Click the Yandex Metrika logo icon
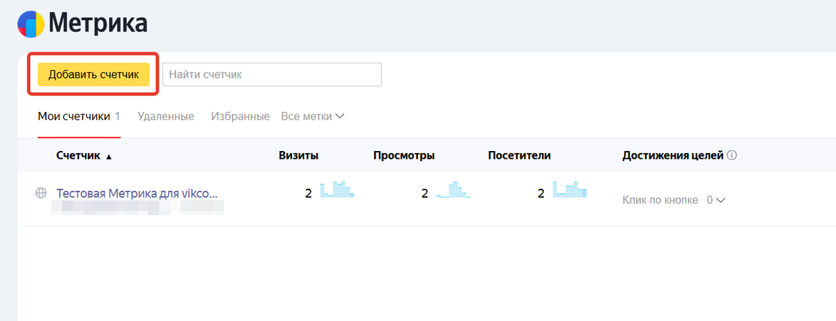Screen dimensions: 836x321 coord(31,24)
